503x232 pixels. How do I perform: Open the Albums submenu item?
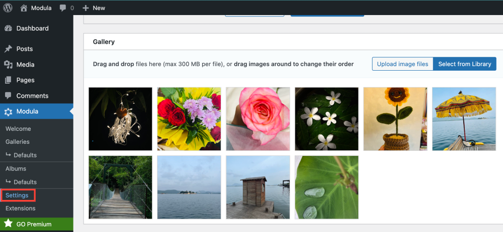16,169
